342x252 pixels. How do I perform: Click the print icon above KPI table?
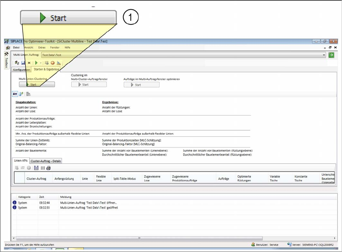pos(48,168)
